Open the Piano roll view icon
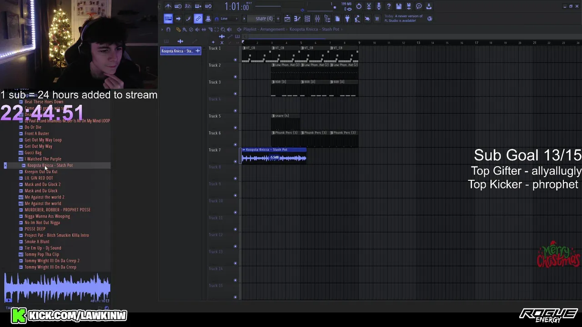582x327 pixels. point(297,19)
